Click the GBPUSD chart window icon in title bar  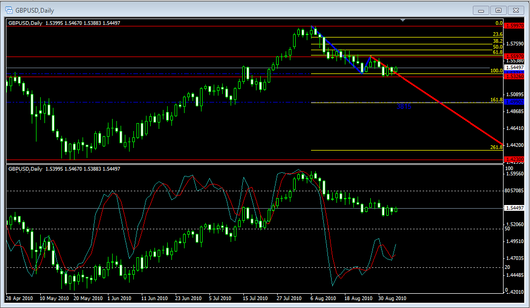(x=9, y=10)
